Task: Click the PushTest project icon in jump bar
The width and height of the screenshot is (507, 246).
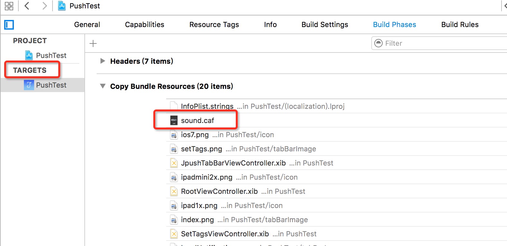Action: 62,6
